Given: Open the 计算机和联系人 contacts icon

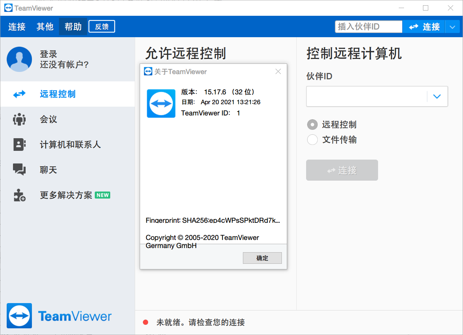Looking at the screenshot, I should (19, 145).
